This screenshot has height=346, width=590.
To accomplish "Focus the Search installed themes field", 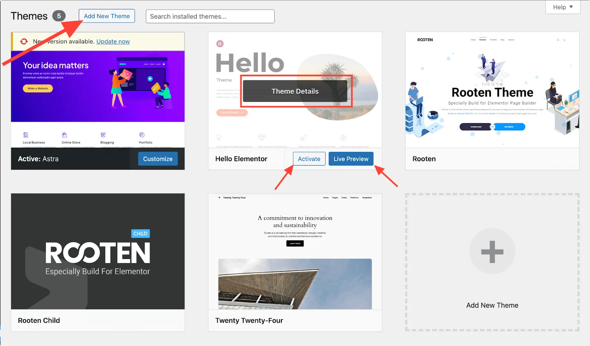I will [x=210, y=16].
